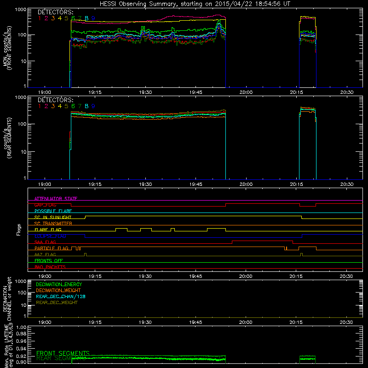Click the FRONT SEGMENTS label in the livetime plot
The width and height of the screenshot is (368, 368).
click(63, 353)
